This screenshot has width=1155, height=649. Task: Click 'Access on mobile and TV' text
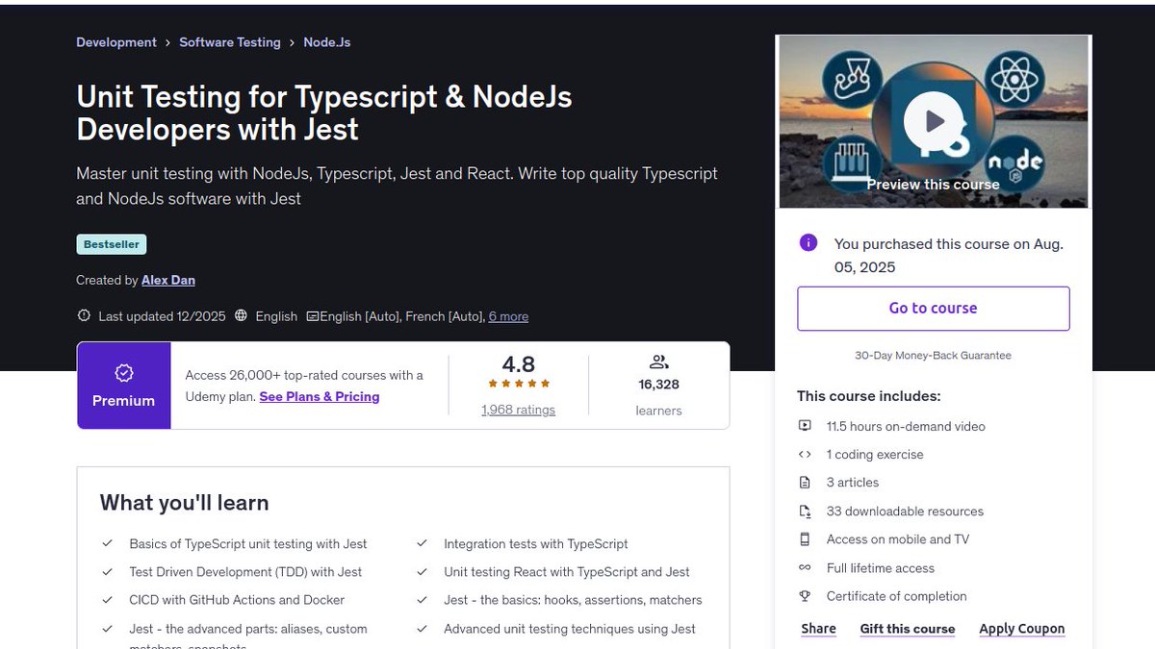[x=898, y=539]
